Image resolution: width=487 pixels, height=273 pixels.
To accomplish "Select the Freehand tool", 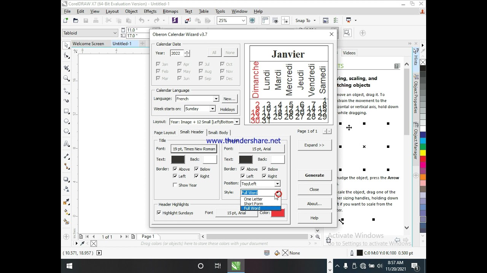I will tap(67, 91).
